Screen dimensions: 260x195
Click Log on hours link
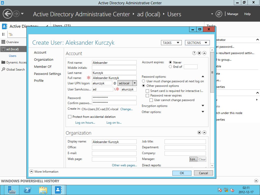point(85,123)
